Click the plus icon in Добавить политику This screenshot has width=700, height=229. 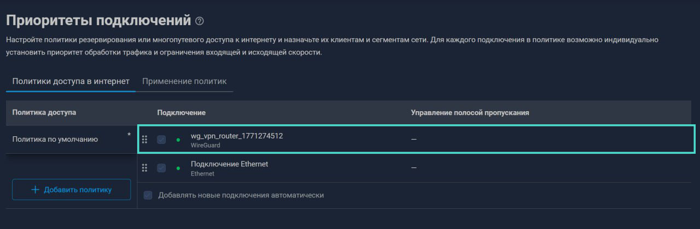(36, 190)
